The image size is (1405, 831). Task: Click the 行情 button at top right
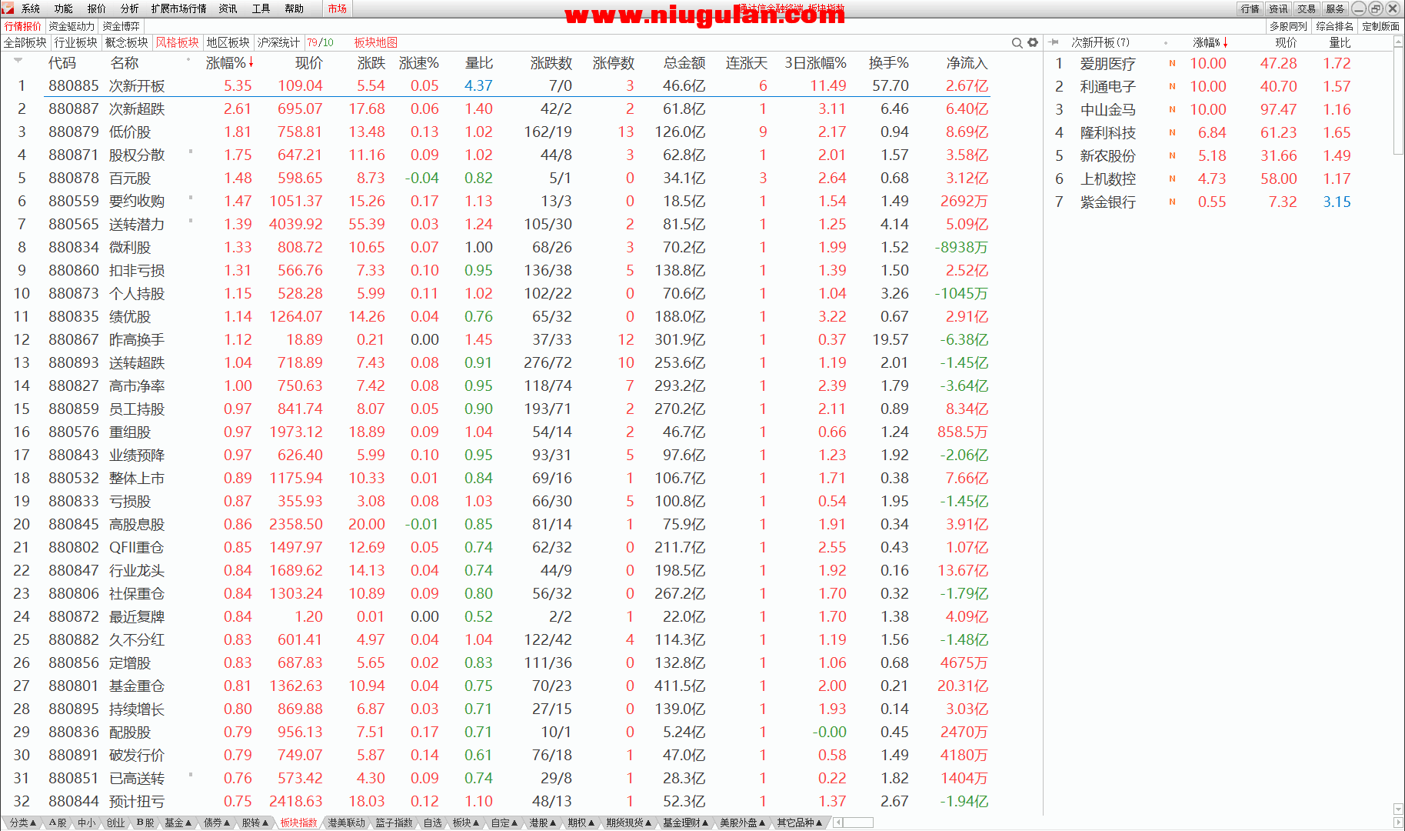(x=1250, y=8)
